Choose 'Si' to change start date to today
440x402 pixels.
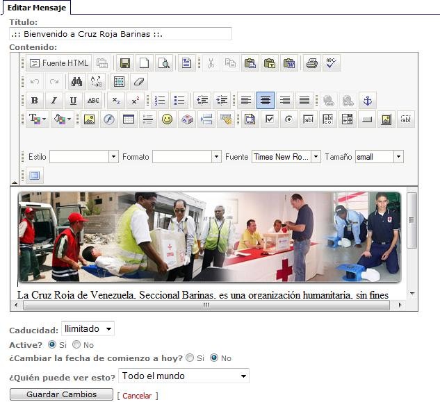pos(190,358)
